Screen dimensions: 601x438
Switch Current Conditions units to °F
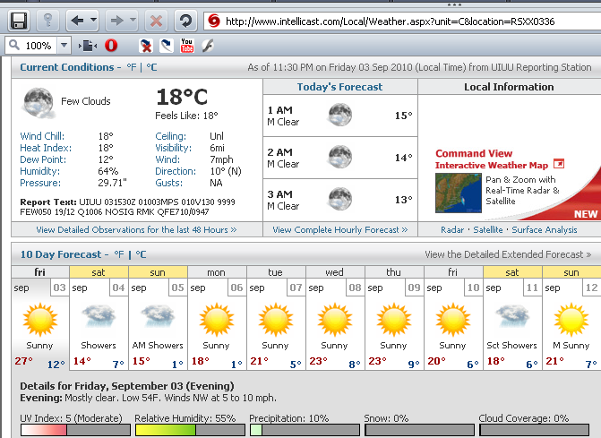click(x=132, y=67)
